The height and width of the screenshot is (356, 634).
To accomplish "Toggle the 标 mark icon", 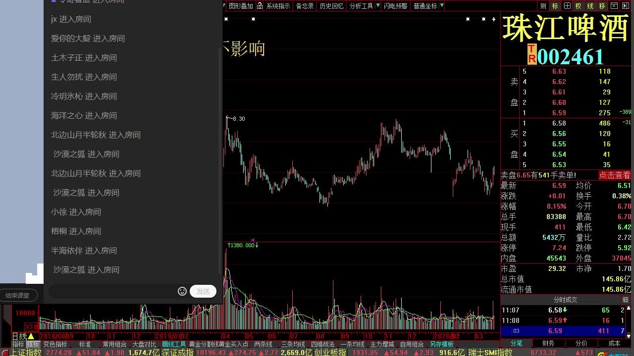I will coord(555,6).
